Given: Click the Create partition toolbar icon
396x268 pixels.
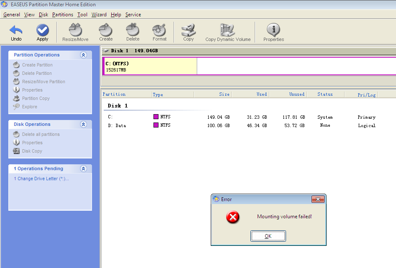Looking at the screenshot, I should 105,30.
